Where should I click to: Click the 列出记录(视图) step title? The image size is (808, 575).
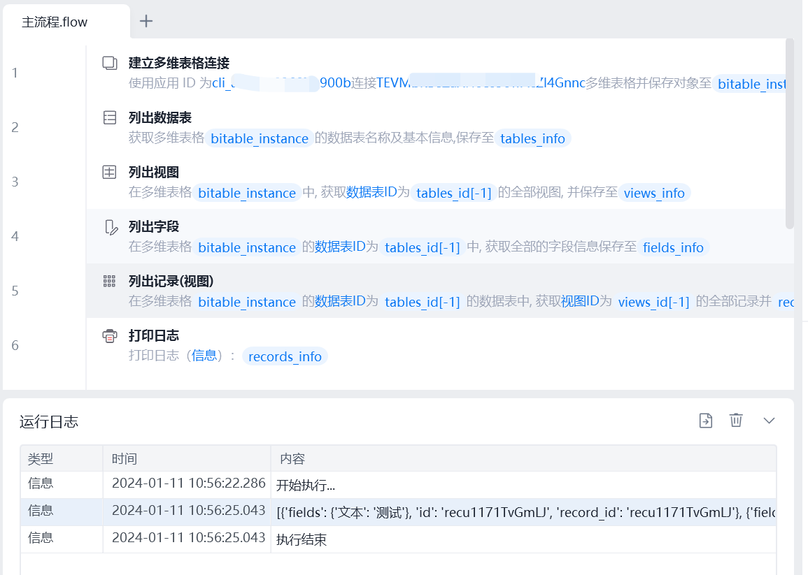tap(171, 281)
